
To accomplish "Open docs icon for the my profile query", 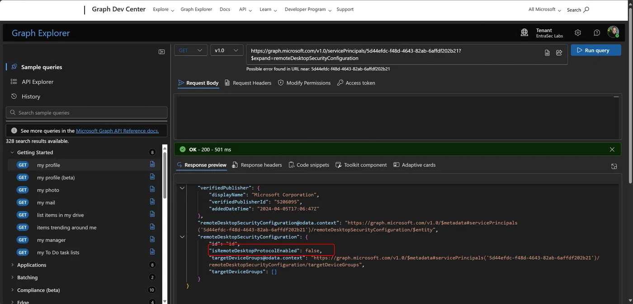I will tap(152, 165).
